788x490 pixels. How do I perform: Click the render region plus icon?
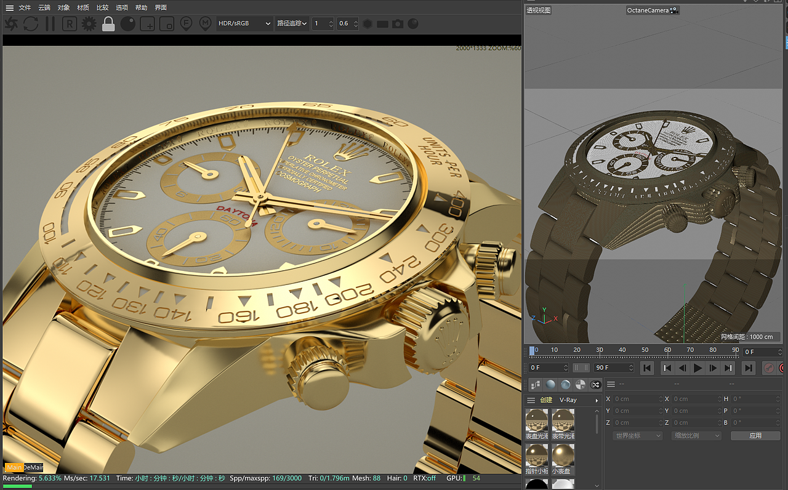click(x=148, y=24)
